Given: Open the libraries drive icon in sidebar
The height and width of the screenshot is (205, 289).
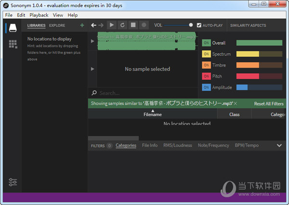Looking at the screenshot, I should click(x=13, y=27).
